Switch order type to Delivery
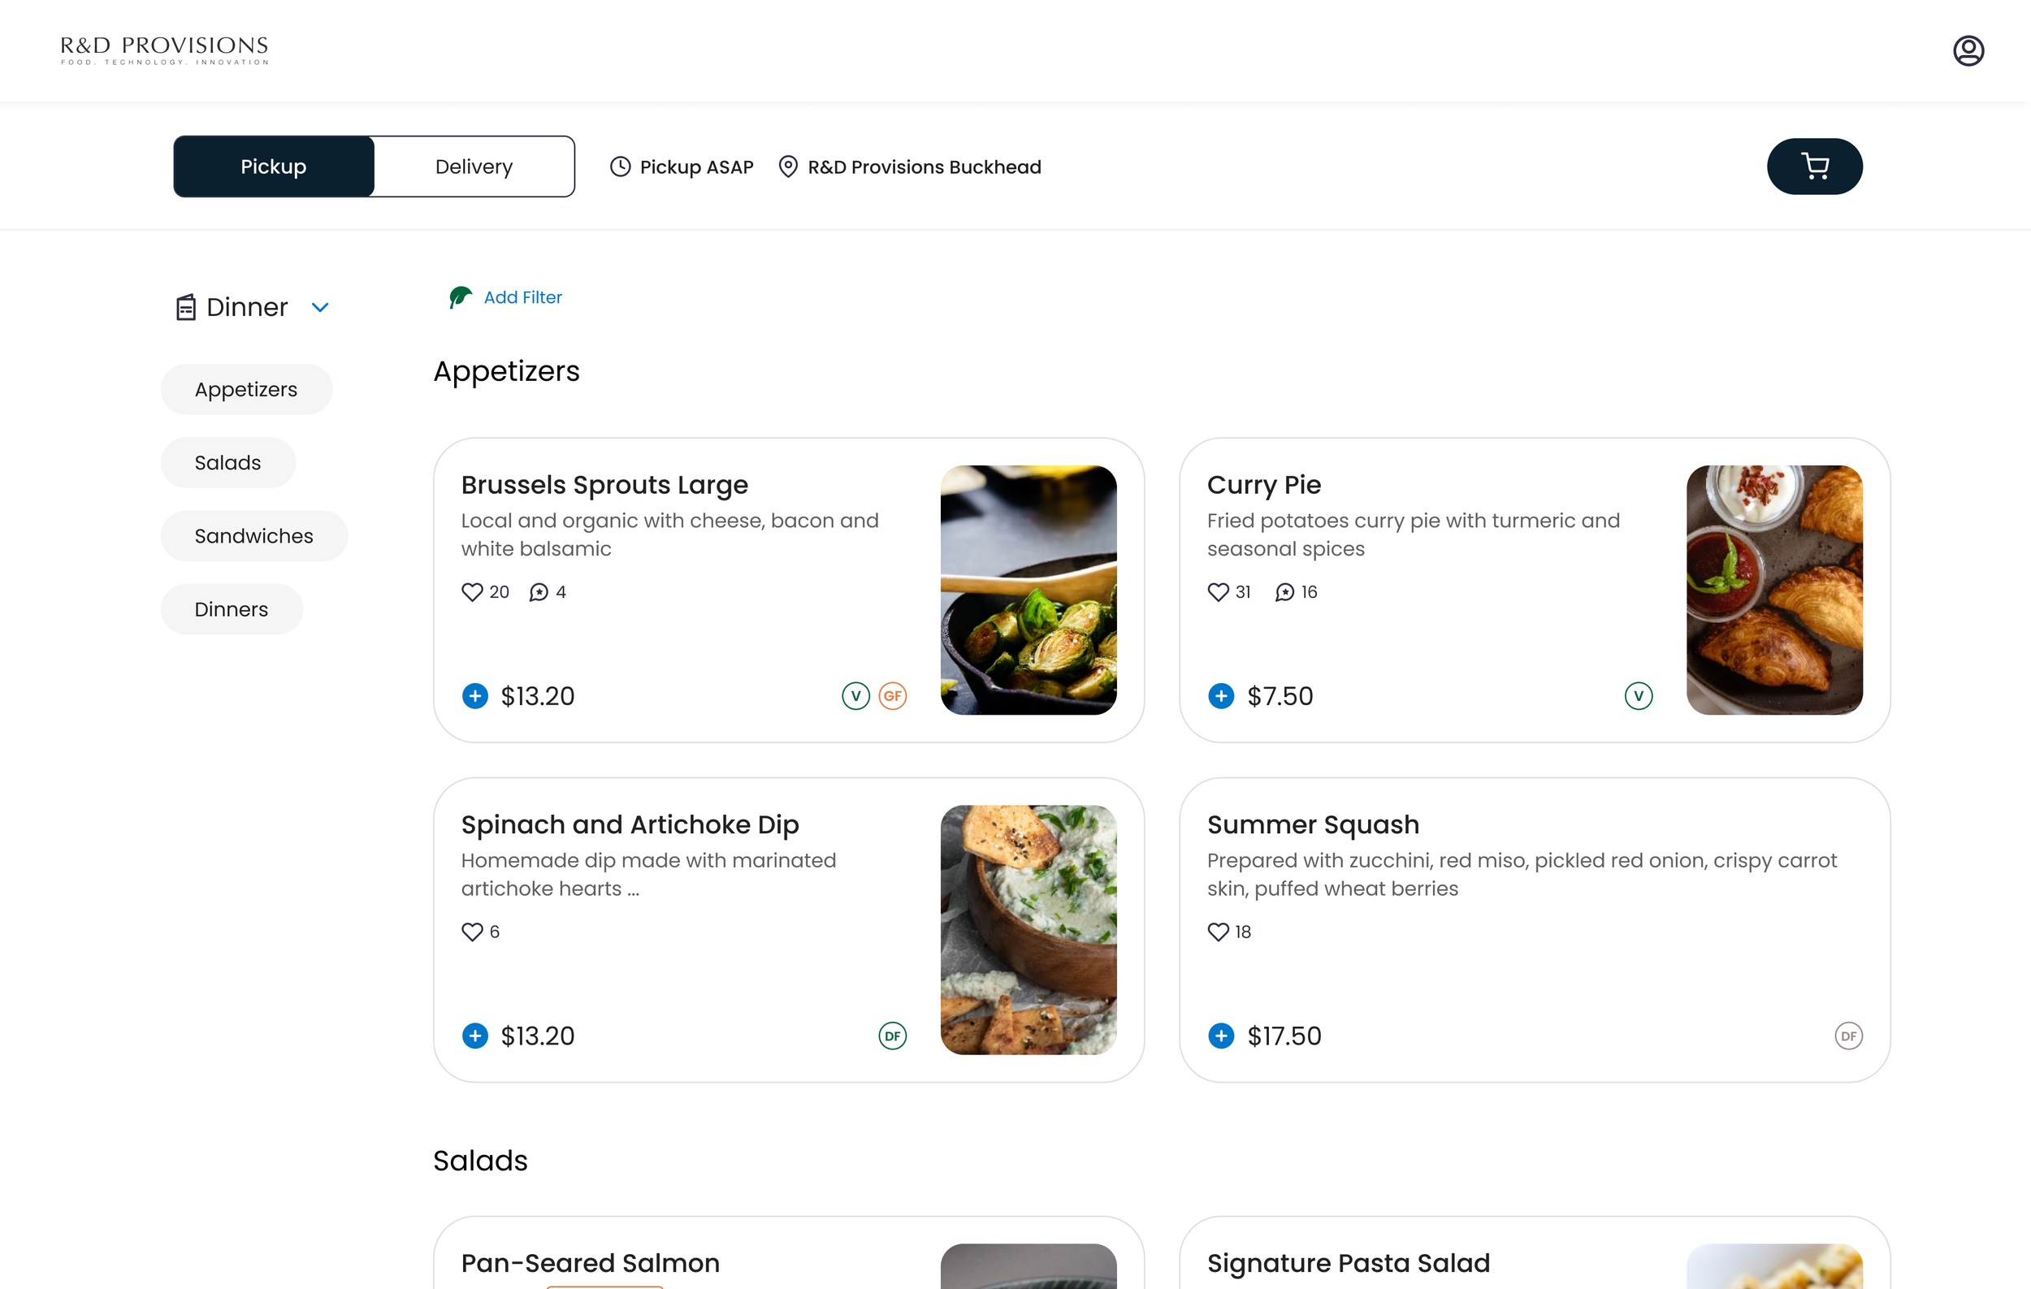2031x1289 pixels. pos(474,166)
